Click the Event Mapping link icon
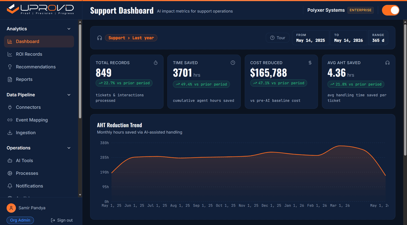Image resolution: width=407 pixels, height=225 pixels. (x=10, y=120)
